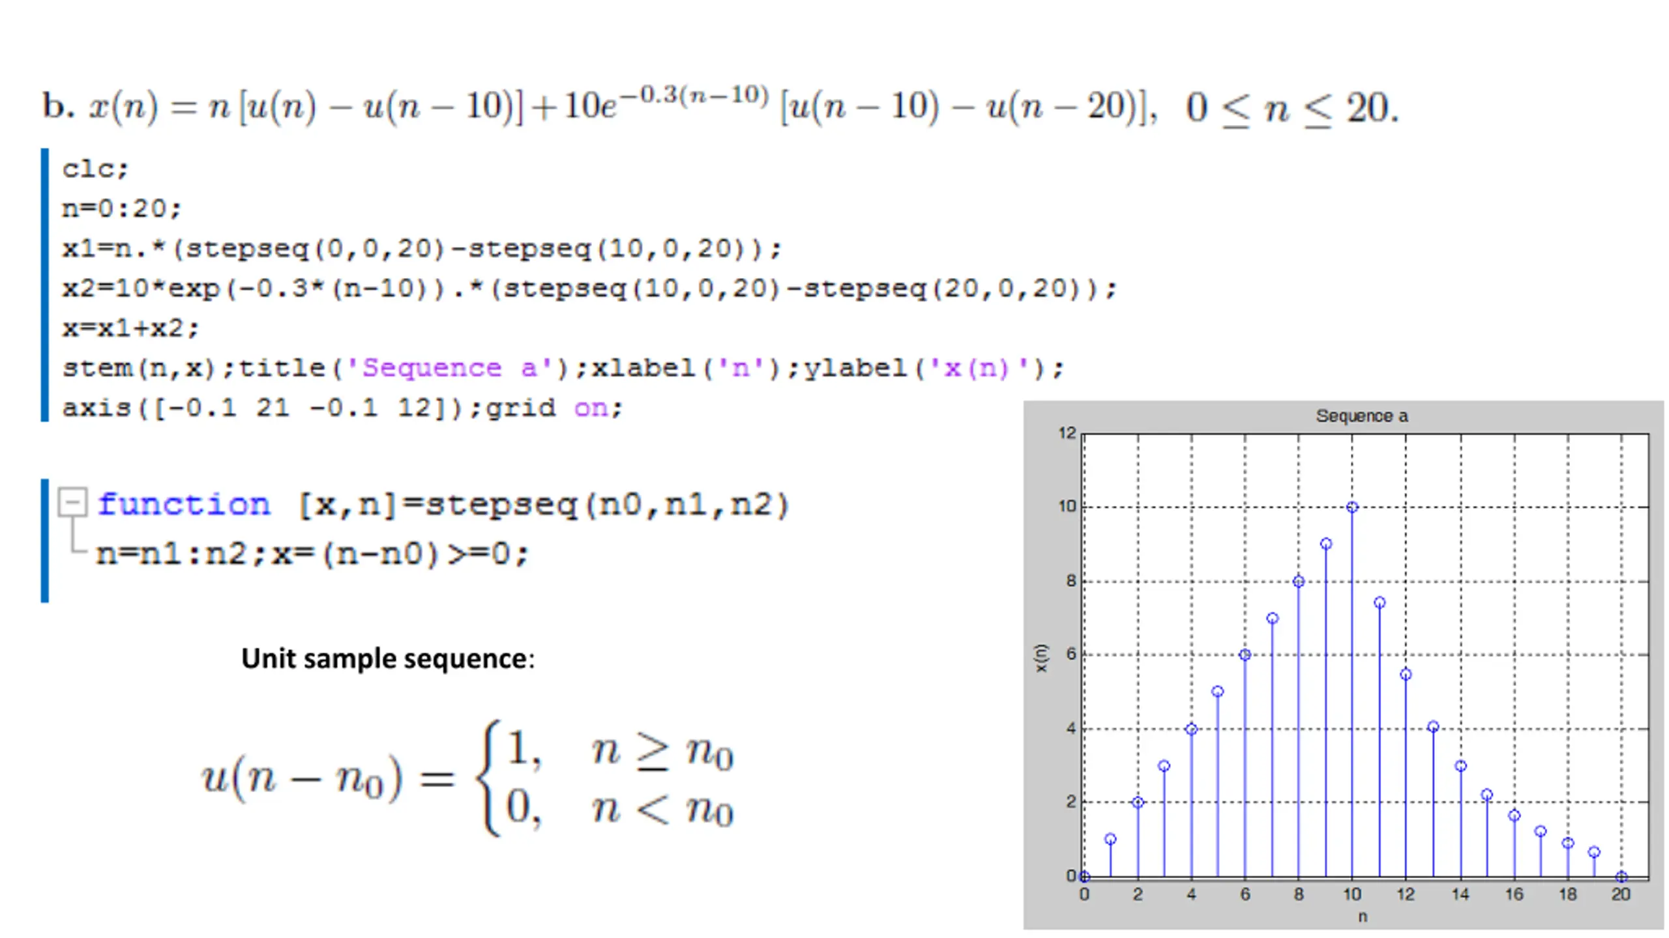
Task: Click the stem marker at n=5
Action: [1218, 691]
